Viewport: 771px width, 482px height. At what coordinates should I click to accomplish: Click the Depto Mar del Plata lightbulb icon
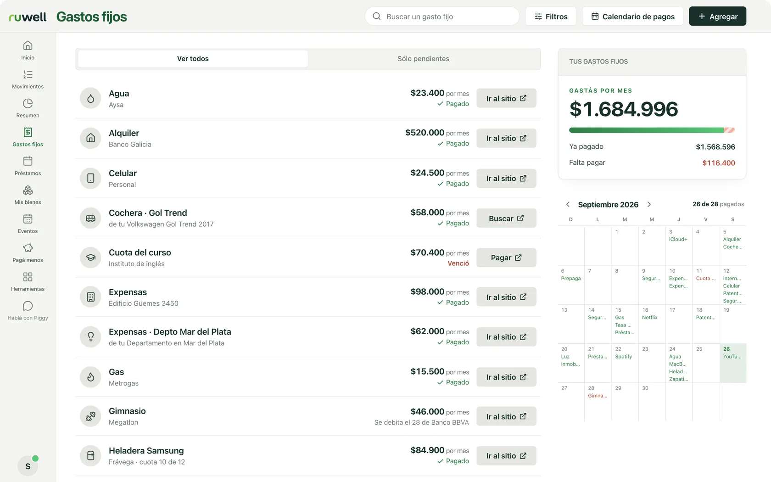click(x=90, y=337)
